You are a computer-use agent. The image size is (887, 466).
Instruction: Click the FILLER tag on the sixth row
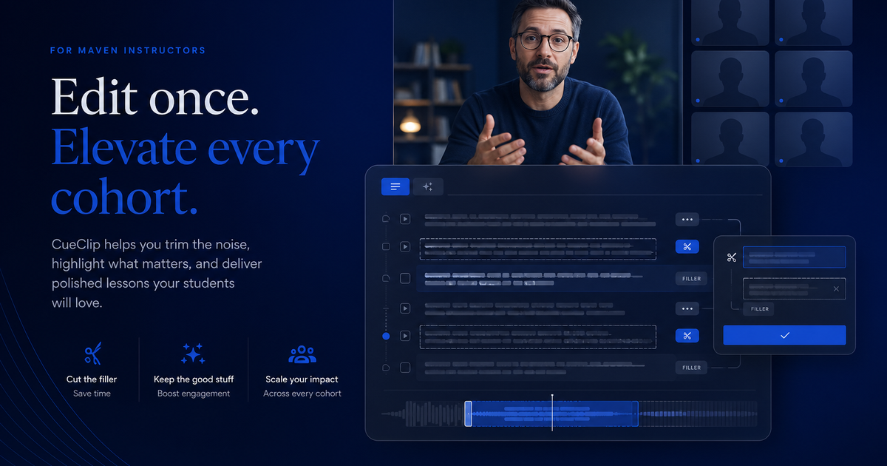[691, 368]
